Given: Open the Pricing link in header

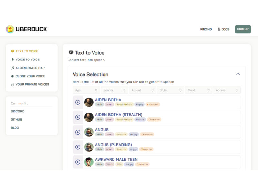Looking at the screenshot, I should pyautogui.click(x=206, y=29).
